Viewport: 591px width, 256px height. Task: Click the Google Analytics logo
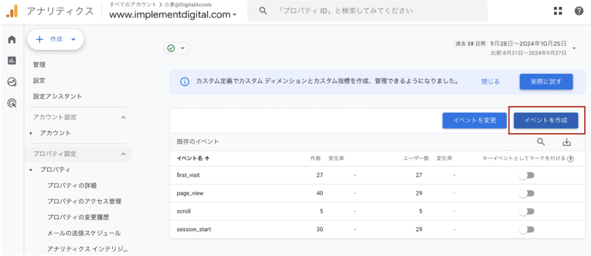(12, 11)
